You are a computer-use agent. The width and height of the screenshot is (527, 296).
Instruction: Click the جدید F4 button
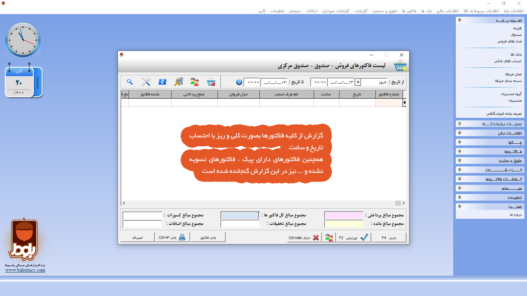click(389, 237)
